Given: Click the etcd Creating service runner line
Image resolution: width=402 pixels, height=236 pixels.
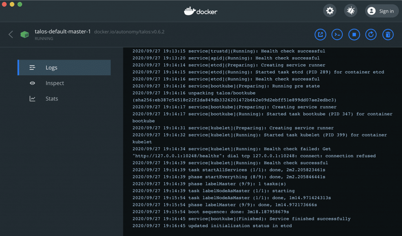Looking at the screenshot, I should pos(229,65).
